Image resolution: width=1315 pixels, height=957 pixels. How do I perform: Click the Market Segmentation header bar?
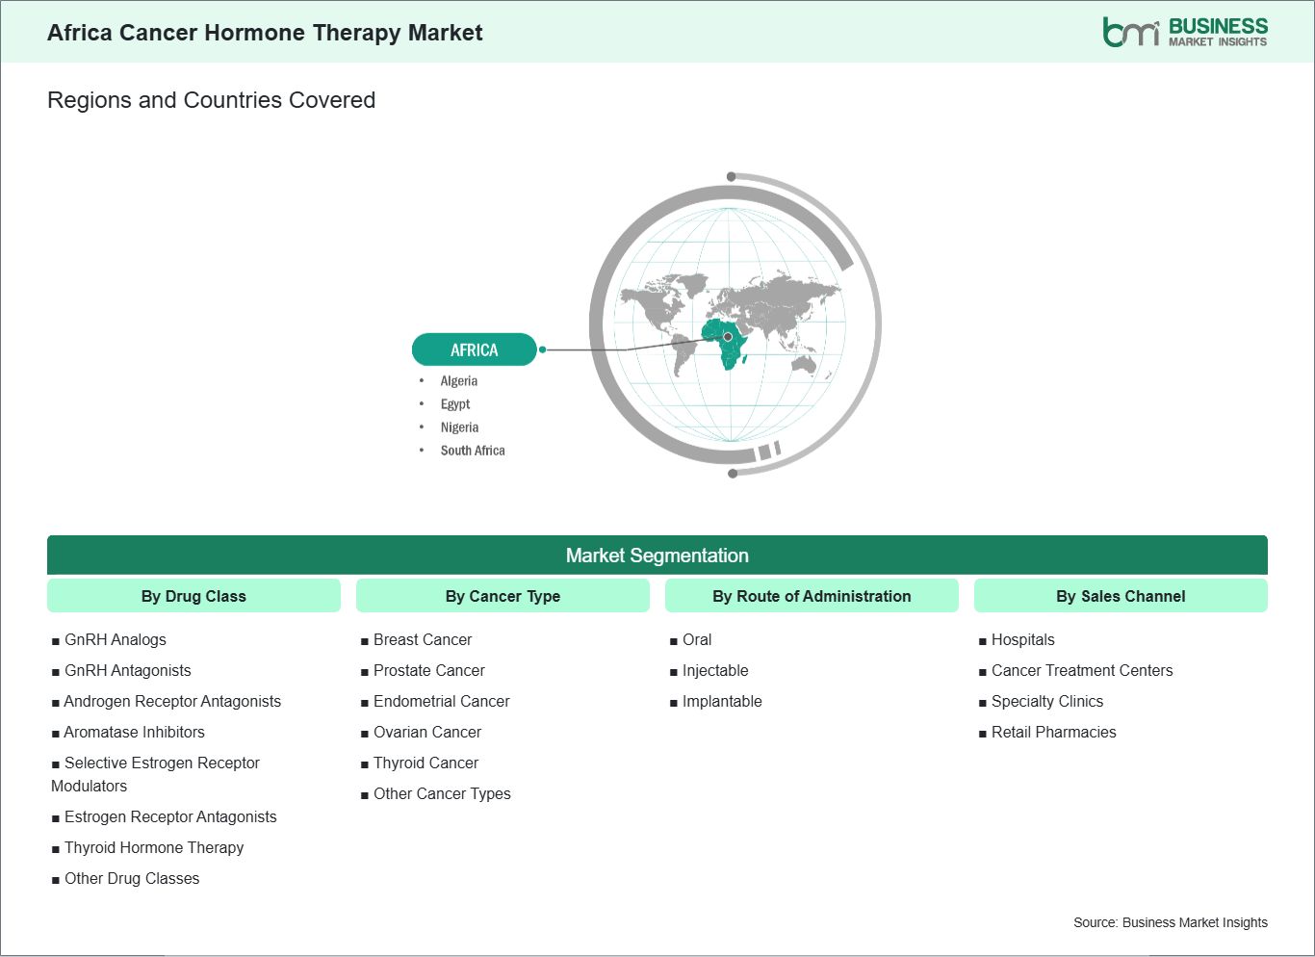coord(657,556)
